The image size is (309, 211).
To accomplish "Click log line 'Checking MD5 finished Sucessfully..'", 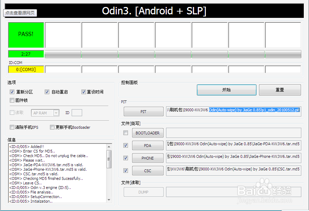I will click(x=46, y=178).
